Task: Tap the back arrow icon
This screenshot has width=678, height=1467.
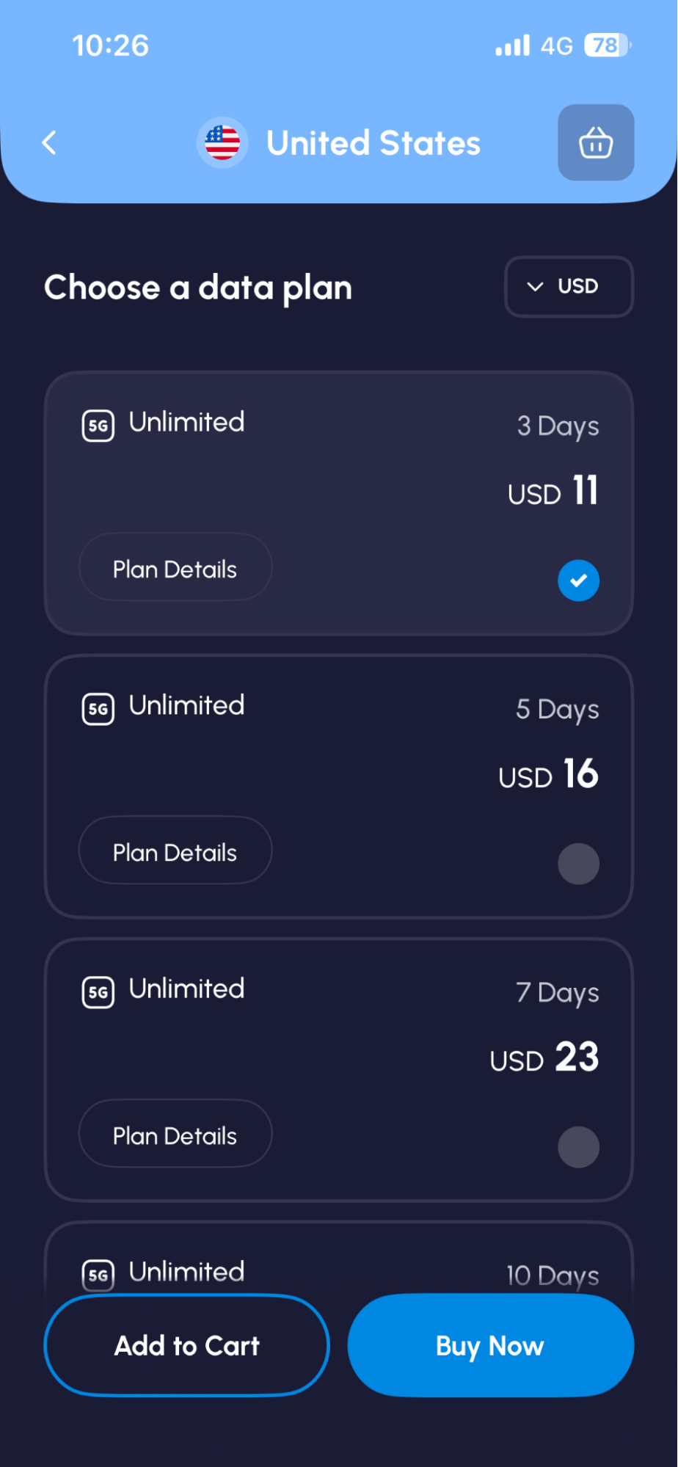Action: [49, 142]
